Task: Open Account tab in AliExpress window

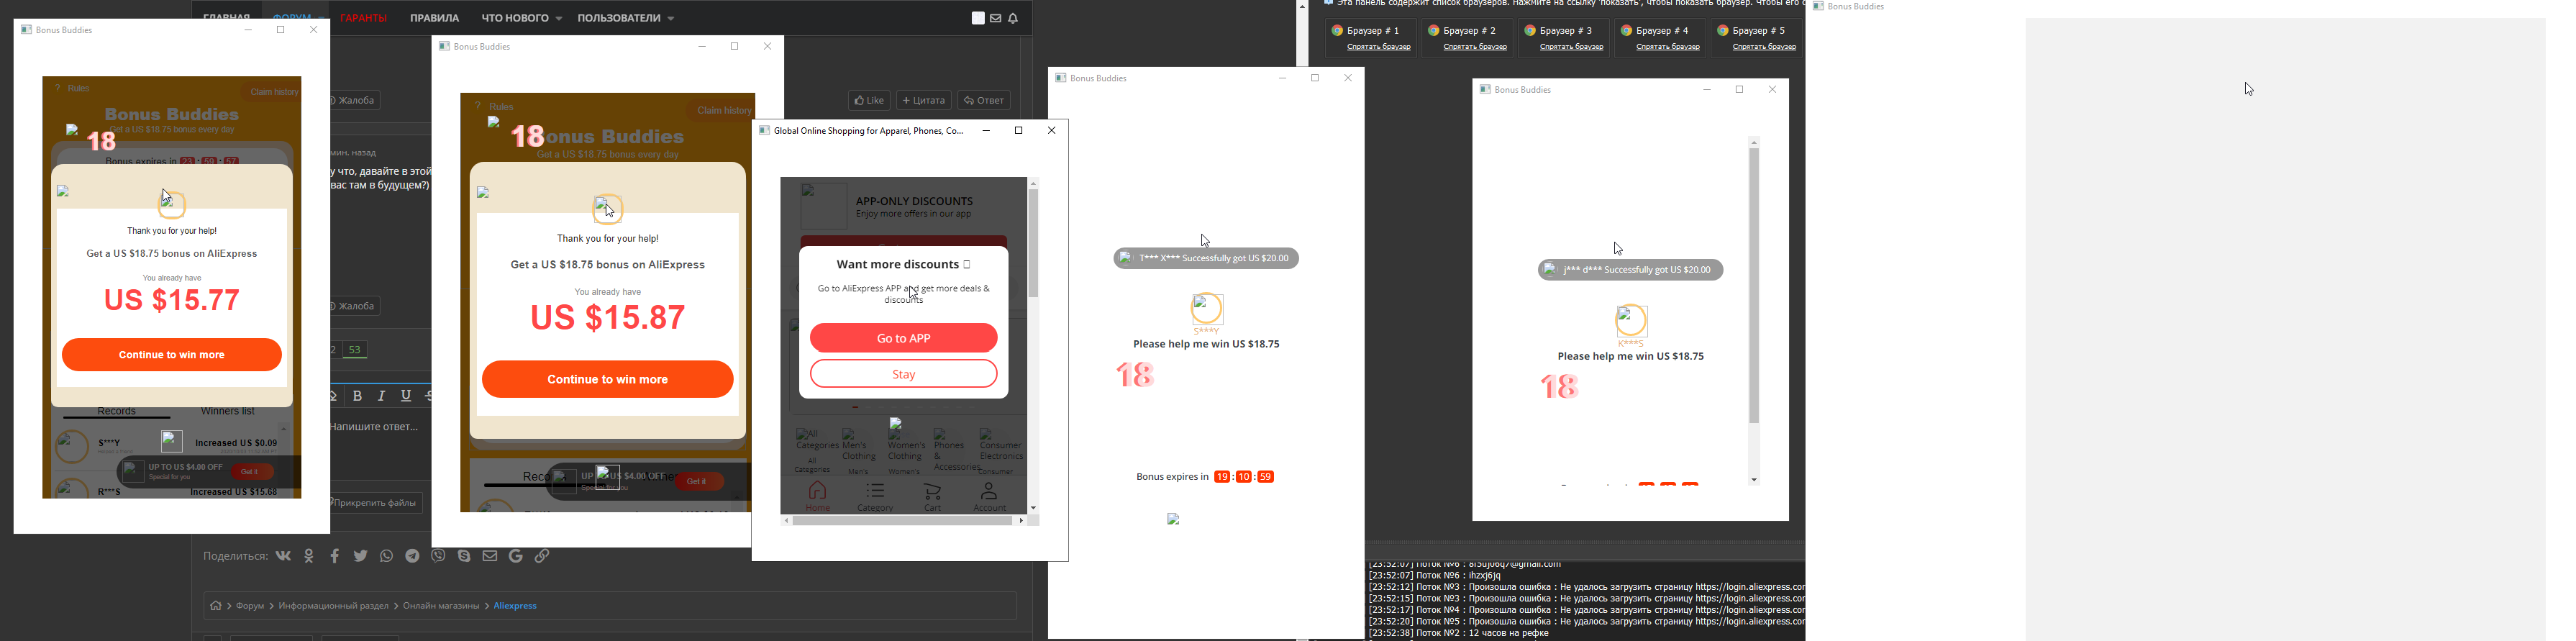Action: [x=990, y=496]
